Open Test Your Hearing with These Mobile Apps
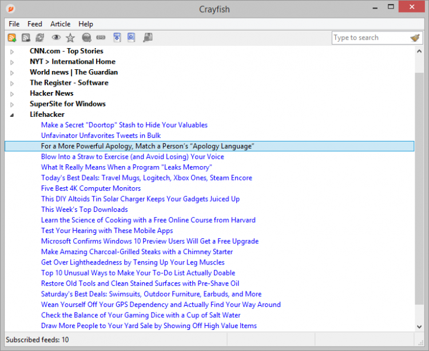Image resolution: width=429 pixels, height=351 pixels. 107,231
